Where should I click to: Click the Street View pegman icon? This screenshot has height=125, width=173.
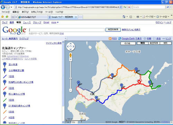(71, 55)
